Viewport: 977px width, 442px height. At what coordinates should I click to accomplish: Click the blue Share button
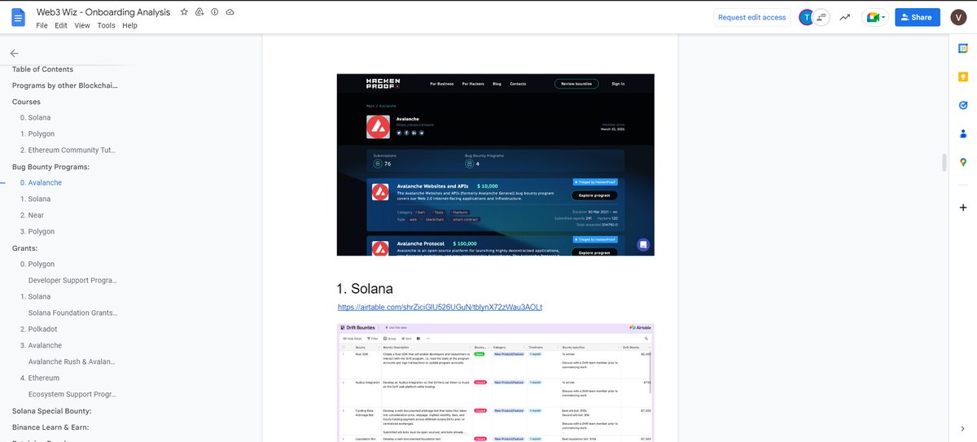click(x=917, y=17)
